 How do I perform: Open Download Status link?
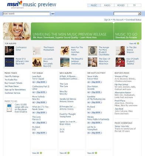[x=134, y=20]
